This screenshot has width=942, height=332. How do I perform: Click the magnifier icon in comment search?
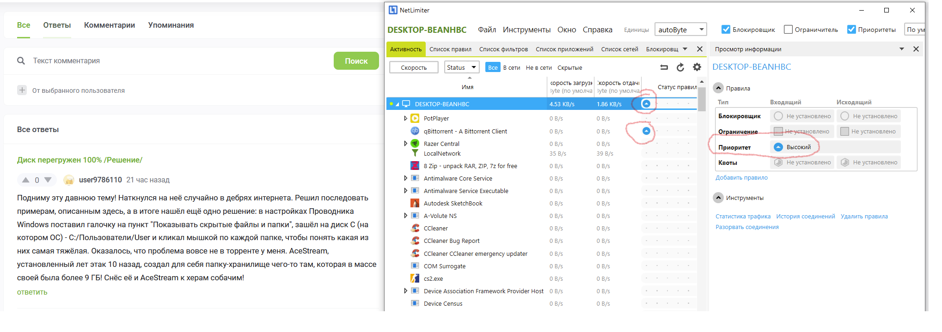[21, 61]
